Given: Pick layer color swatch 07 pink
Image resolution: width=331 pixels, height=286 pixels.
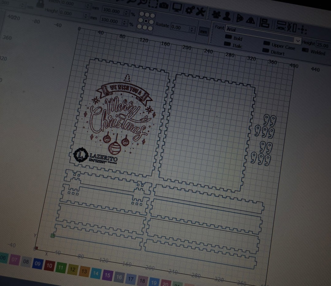Looking at the screenshot, I should [x=14, y=260].
